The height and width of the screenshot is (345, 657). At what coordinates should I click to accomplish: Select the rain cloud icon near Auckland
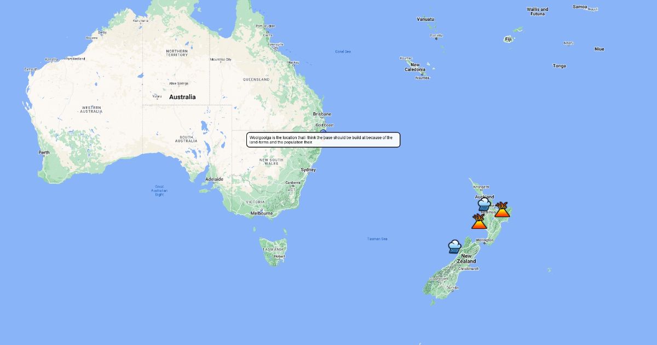pyautogui.click(x=484, y=205)
